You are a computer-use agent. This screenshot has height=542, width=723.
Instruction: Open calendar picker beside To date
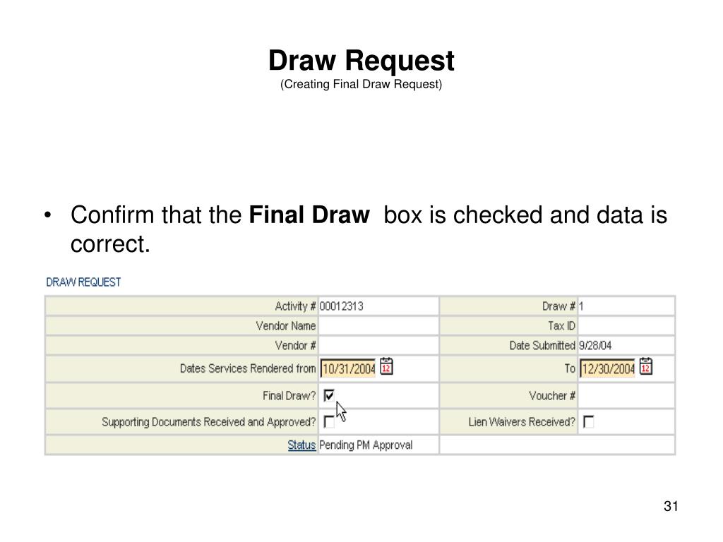645,367
